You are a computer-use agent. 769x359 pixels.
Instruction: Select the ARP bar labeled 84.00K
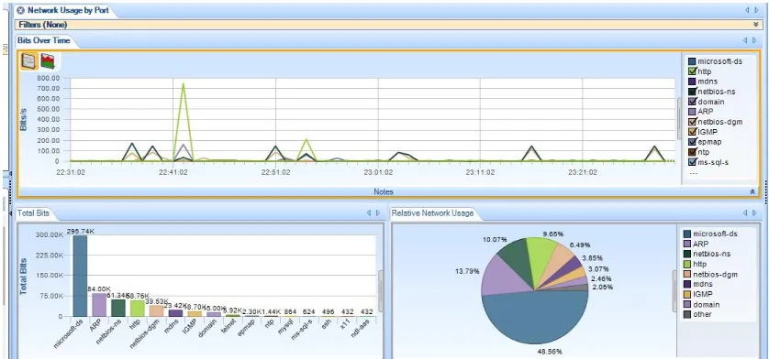point(99,305)
